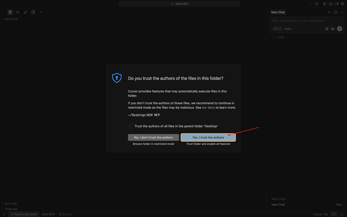Open the Extensions view
This screenshot has height=217, width=347.
point(33,12)
